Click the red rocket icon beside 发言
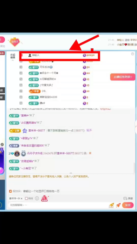 coord(118,205)
